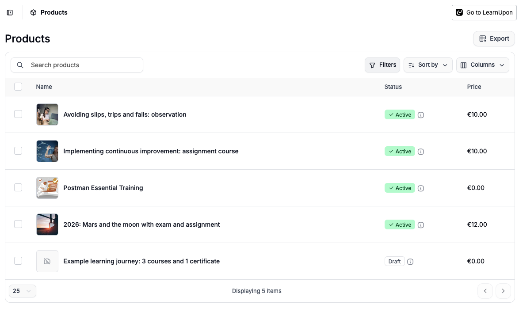Open info icon for 2026: Mars status

421,225
